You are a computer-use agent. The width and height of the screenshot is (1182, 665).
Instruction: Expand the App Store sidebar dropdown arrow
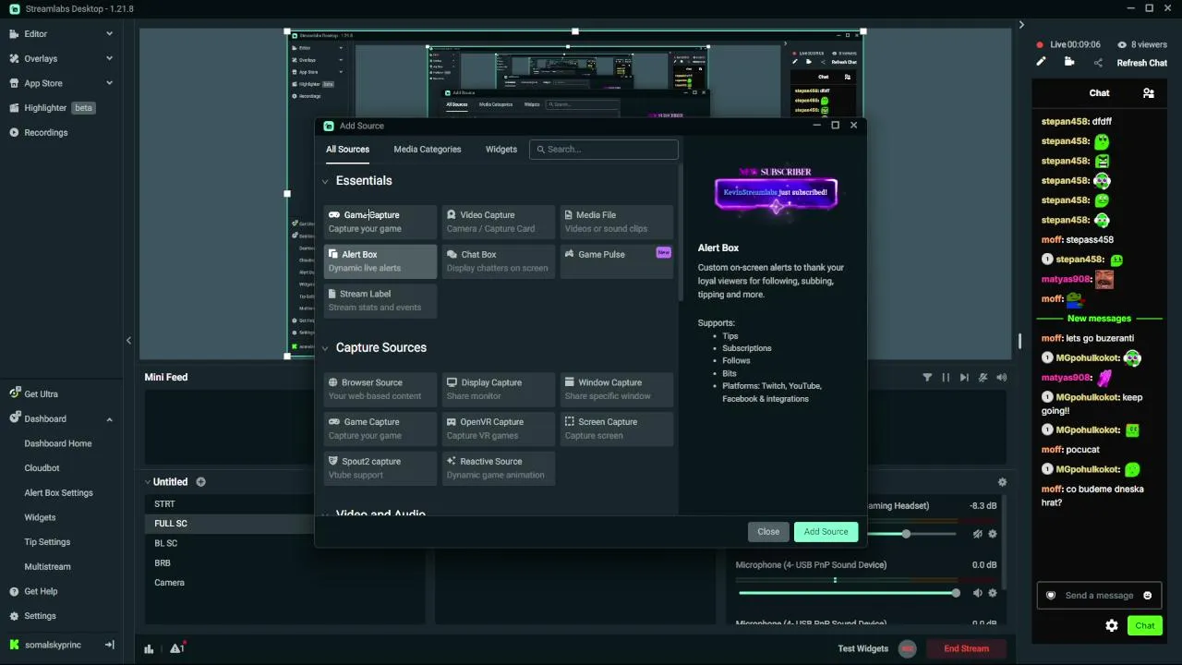tap(109, 83)
